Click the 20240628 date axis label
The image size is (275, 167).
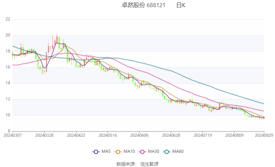coord(171,135)
